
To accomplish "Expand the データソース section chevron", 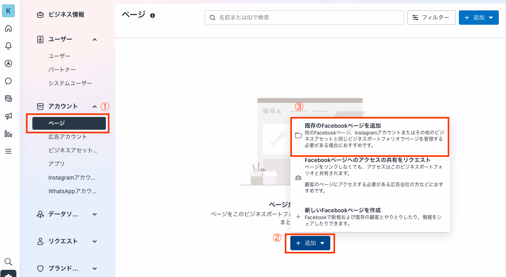I will tap(95, 214).
